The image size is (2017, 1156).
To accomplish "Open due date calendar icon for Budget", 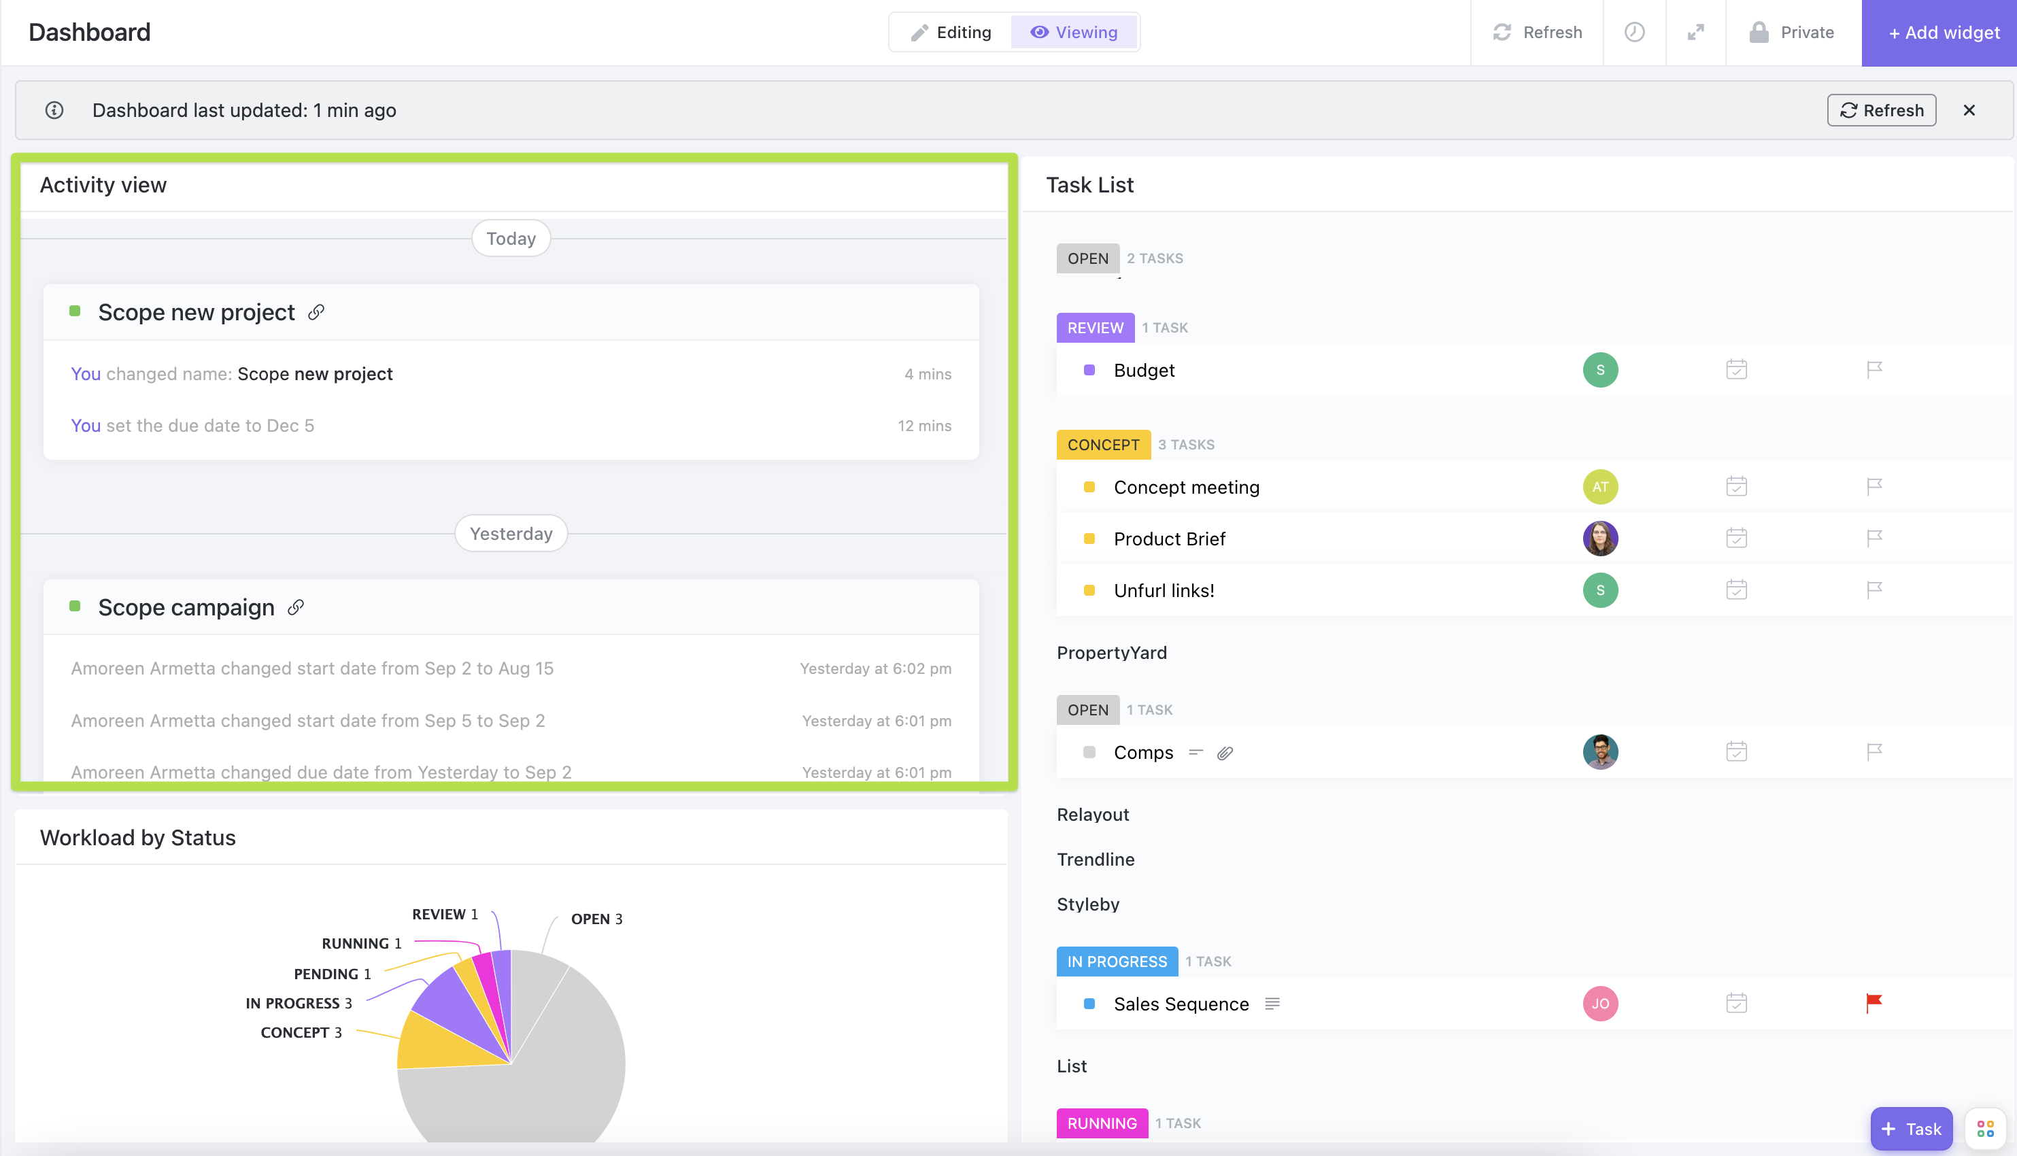I will point(1736,370).
